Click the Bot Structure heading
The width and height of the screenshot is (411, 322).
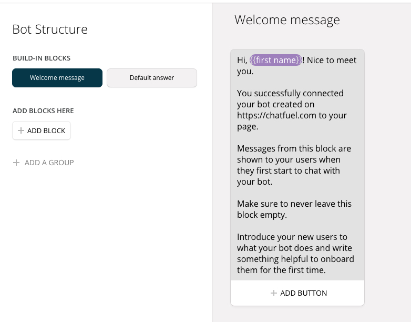coord(50,29)
